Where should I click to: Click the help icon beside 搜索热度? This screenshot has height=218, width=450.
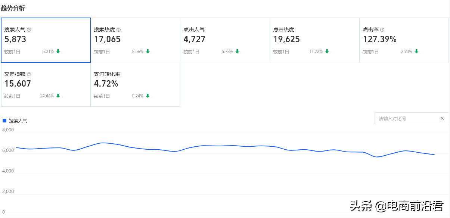119,29
